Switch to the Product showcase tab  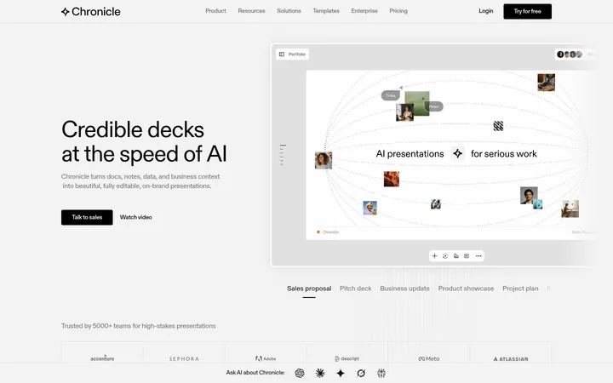click(x=466, y=289)
